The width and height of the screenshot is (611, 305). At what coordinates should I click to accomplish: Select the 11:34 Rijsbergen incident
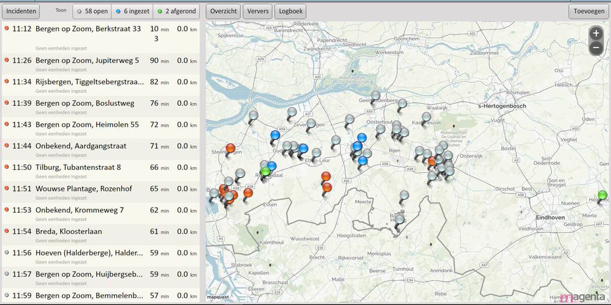point(100,86)
